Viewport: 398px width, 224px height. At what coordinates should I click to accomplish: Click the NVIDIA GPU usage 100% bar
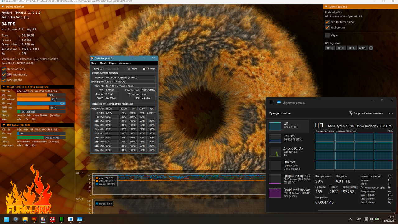[41, 103]
